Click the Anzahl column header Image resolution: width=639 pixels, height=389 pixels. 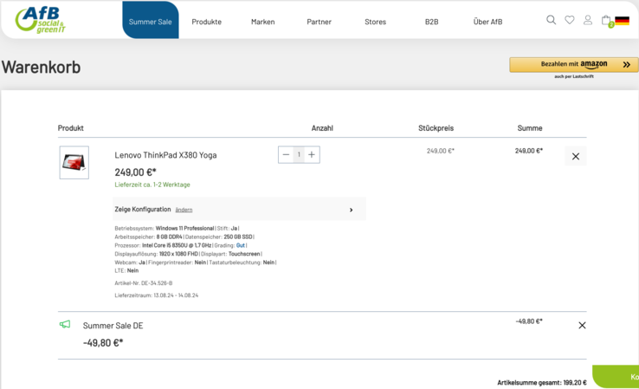click(x=322, y=128)
